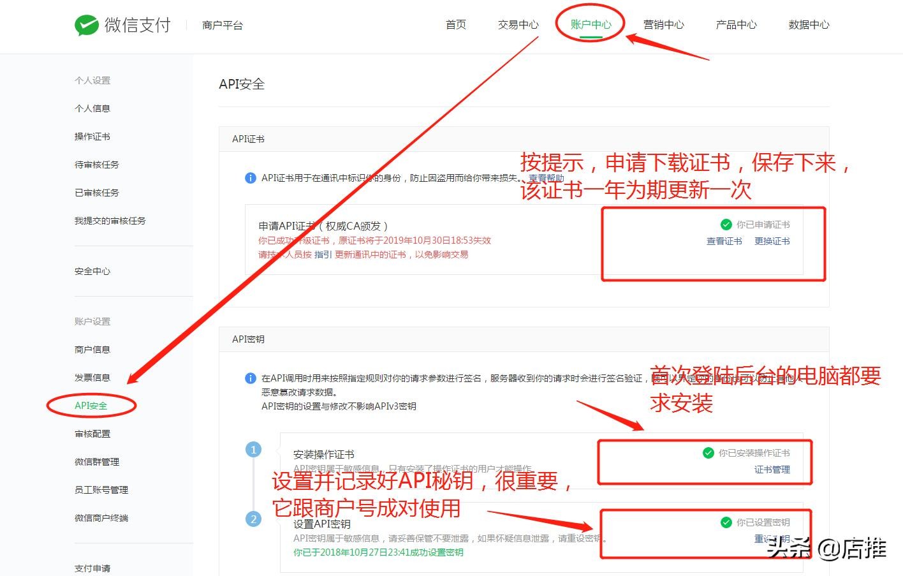
Task: Click the green checkmark beside 你已设置密钥
Action: click(726, 522)
